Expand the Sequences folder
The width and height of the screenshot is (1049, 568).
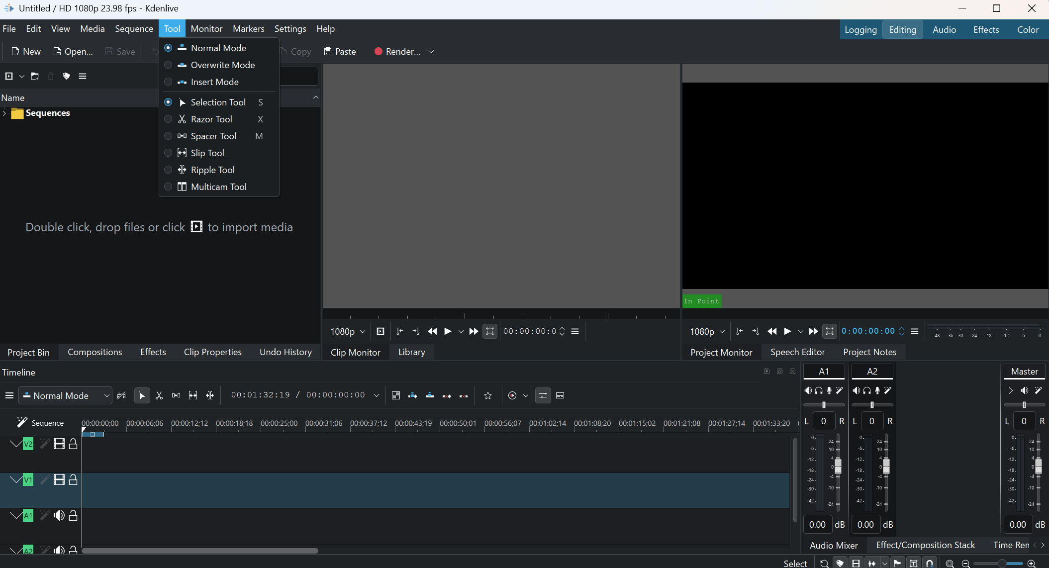pos(4,113)
